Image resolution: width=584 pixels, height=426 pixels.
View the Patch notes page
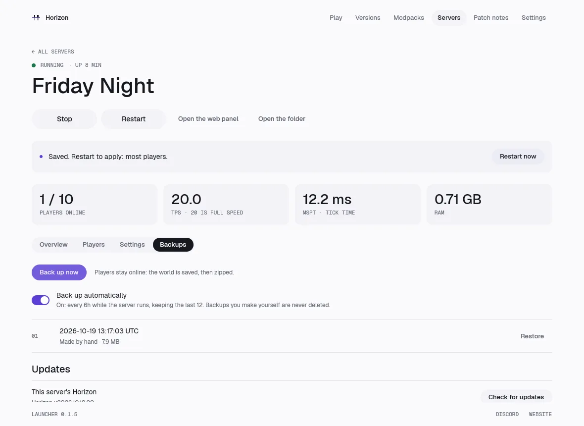click(491, 17)
